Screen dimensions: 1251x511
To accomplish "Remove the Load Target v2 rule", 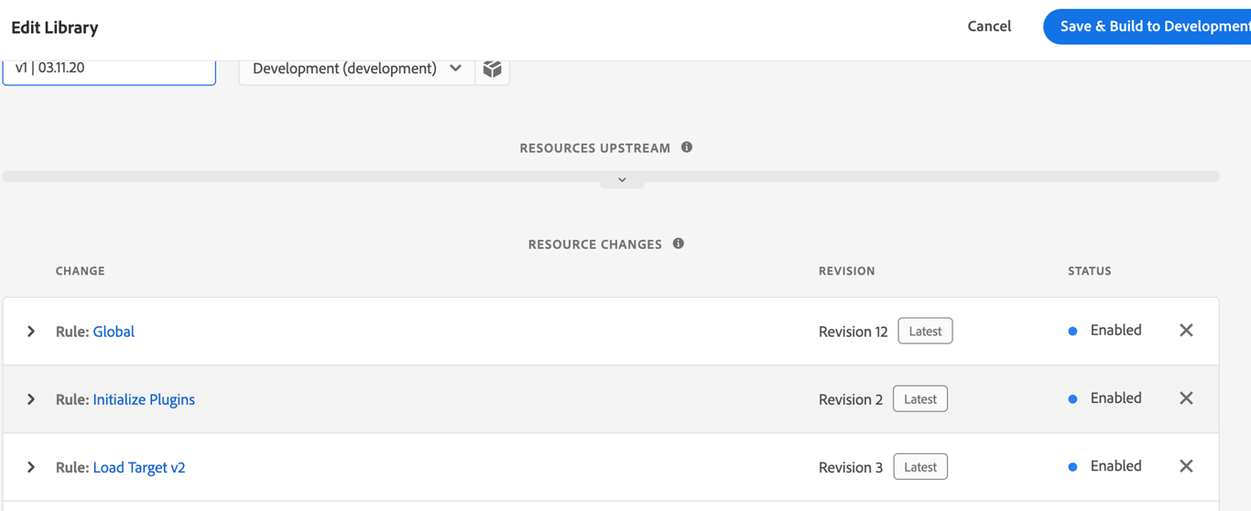I will tap(1186, 466).
